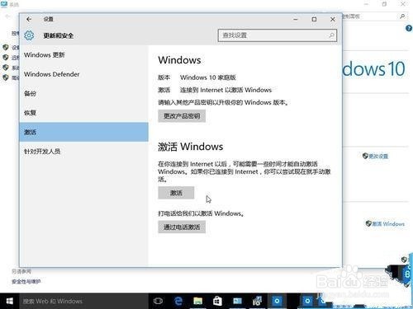Viewport: 413px width, 309px height.
Task: Select the highlighted 激活 sidebar item
Action: pyautogui.click(x=83, y=132)
